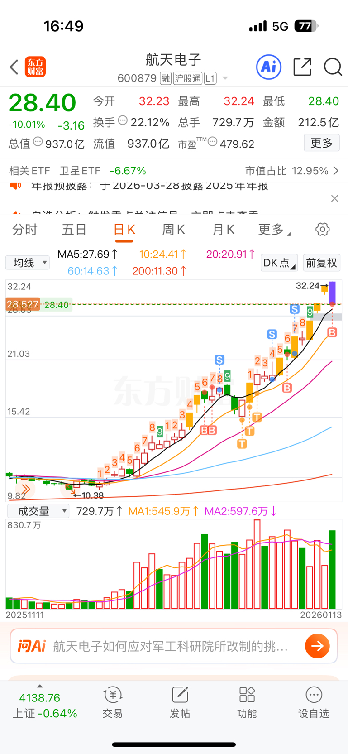
Task: Tap the 今开 32.23 value
Action: tap(154, 101)
